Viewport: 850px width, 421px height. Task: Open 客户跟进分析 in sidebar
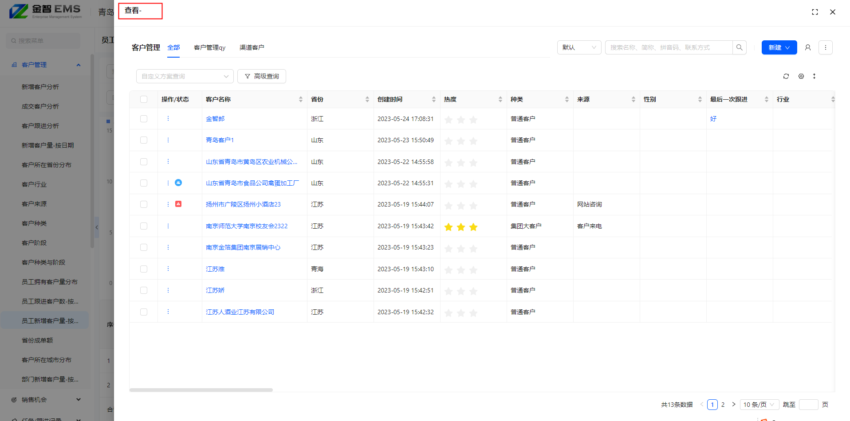(x=40, y=126)
